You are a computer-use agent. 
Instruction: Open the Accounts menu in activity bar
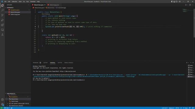(x=2, y=100)
